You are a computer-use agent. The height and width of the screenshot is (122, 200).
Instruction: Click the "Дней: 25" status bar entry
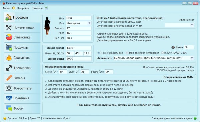(35, 118)
